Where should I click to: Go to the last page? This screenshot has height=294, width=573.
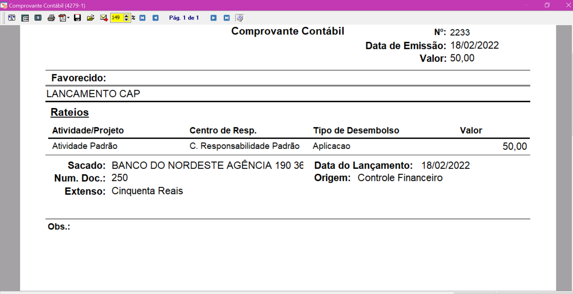tap(227, 18)
